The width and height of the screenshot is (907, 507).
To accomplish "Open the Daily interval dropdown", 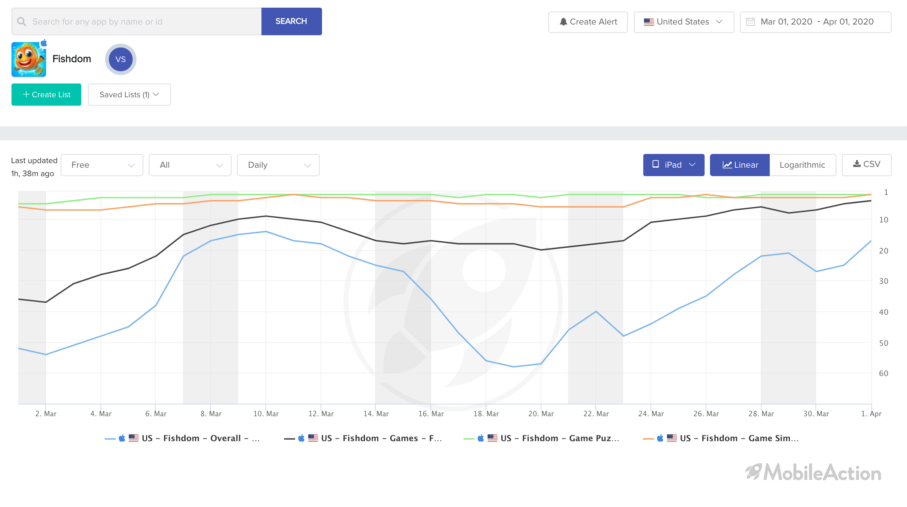I will pos(278,165).
